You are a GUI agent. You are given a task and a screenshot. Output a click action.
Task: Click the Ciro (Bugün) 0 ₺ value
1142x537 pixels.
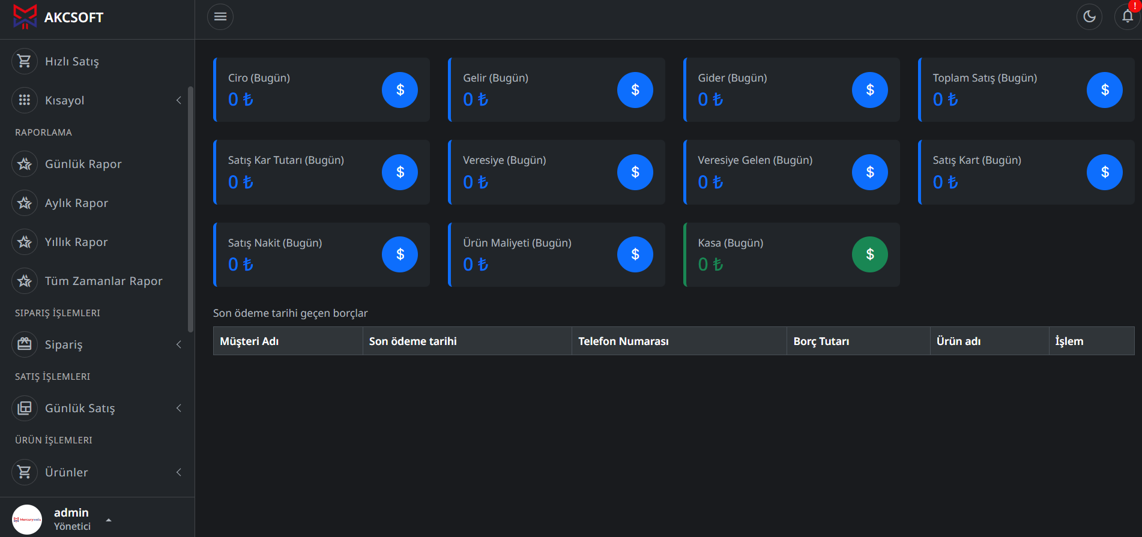tap(241, 100)
